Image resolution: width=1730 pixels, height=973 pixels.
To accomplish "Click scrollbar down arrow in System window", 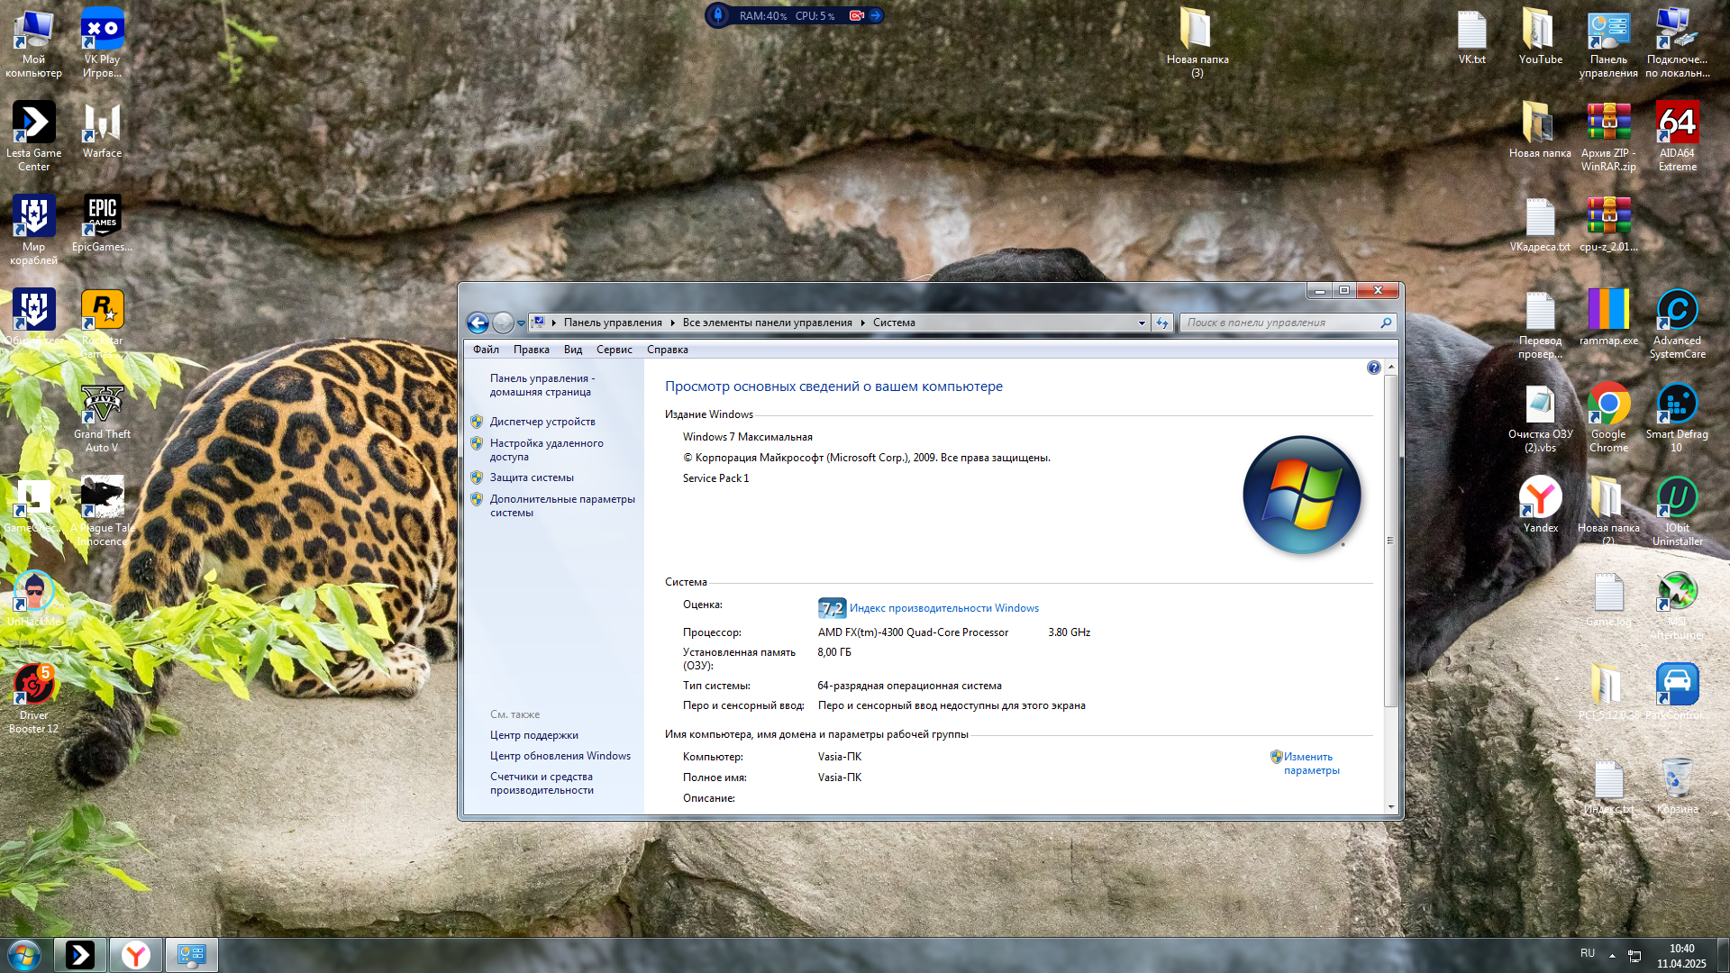I will pos(1390,807).
